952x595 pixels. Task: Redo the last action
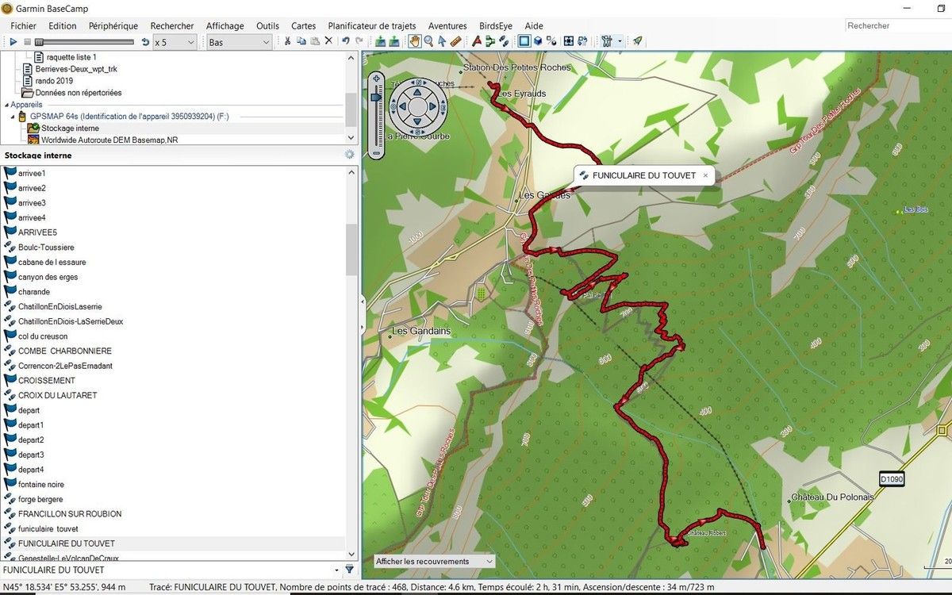click(359, 41)
